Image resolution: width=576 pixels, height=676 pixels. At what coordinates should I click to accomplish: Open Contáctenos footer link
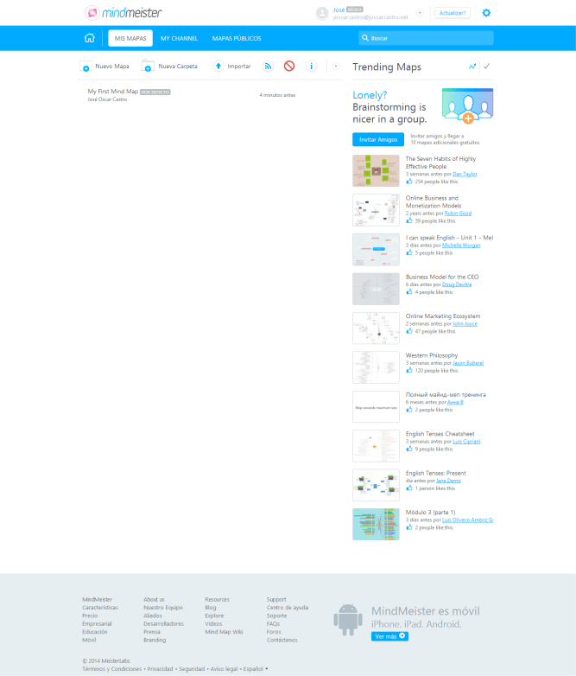point(282,640)
